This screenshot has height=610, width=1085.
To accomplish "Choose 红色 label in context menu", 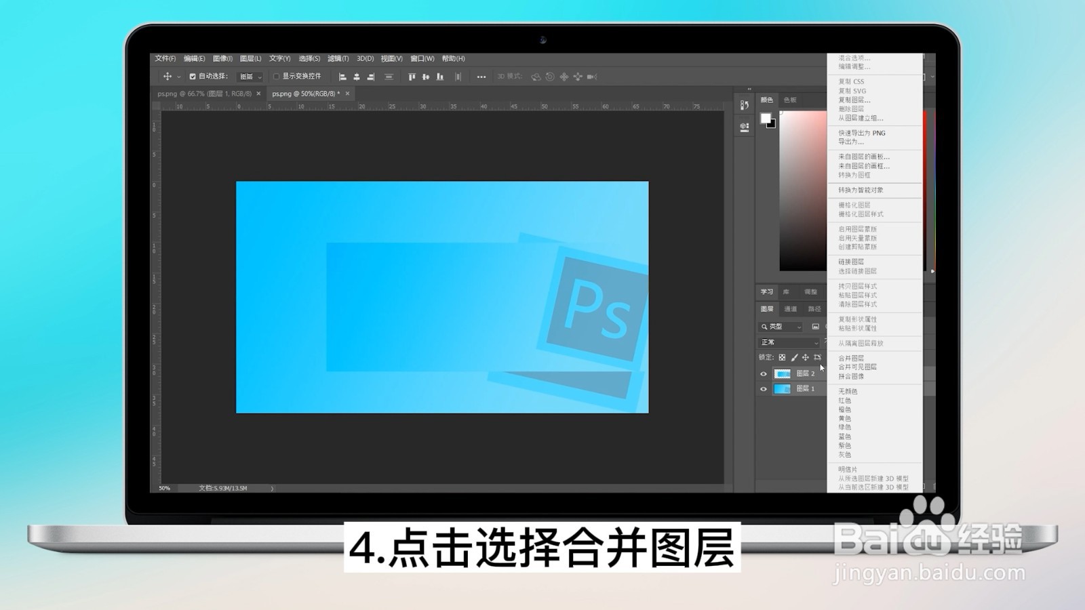I will [844, 401].
